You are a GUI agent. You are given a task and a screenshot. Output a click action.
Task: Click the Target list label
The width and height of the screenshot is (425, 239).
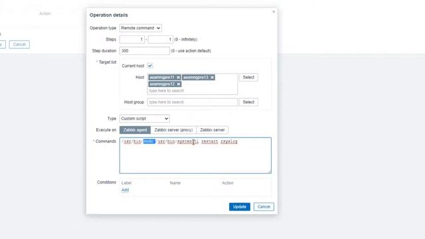[108, 62]
